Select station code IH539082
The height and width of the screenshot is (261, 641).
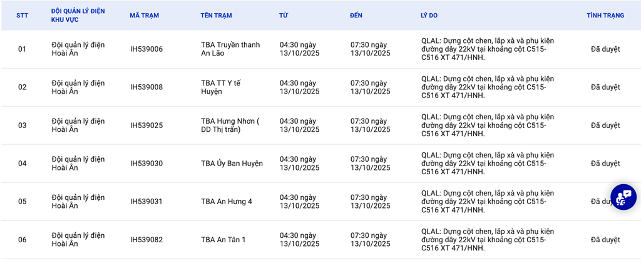pyautogui.click(x=146, y=240)
